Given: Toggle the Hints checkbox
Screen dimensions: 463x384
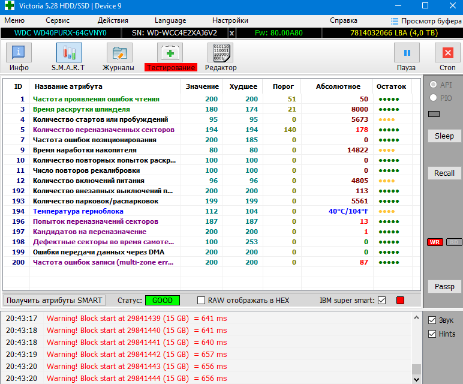Looking at the screenshot, I should 432,334.
